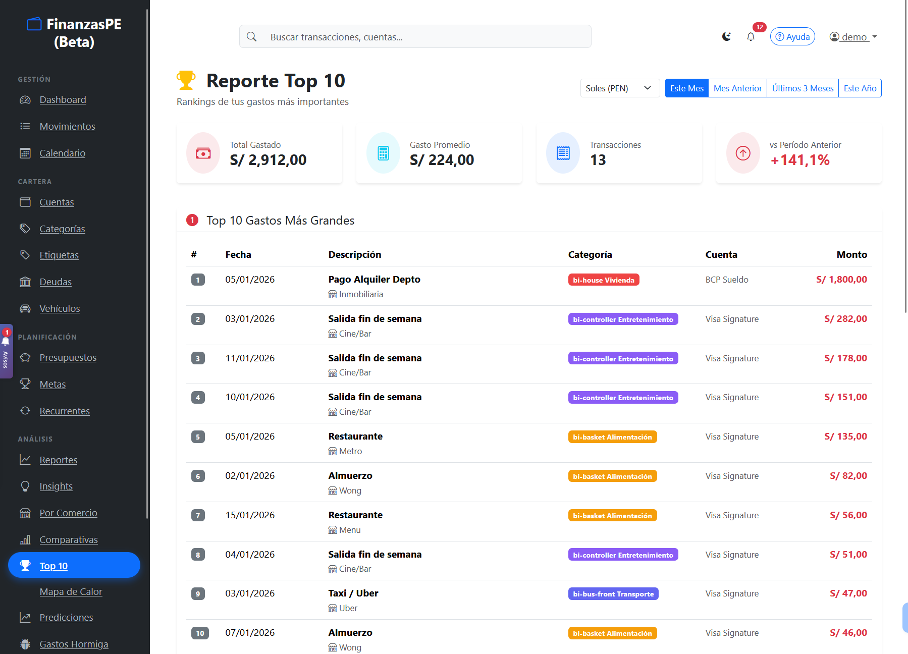Click the BCP Sueldo account cell
This screenshot has width=908, height=654.
click(x=727, y=280)
